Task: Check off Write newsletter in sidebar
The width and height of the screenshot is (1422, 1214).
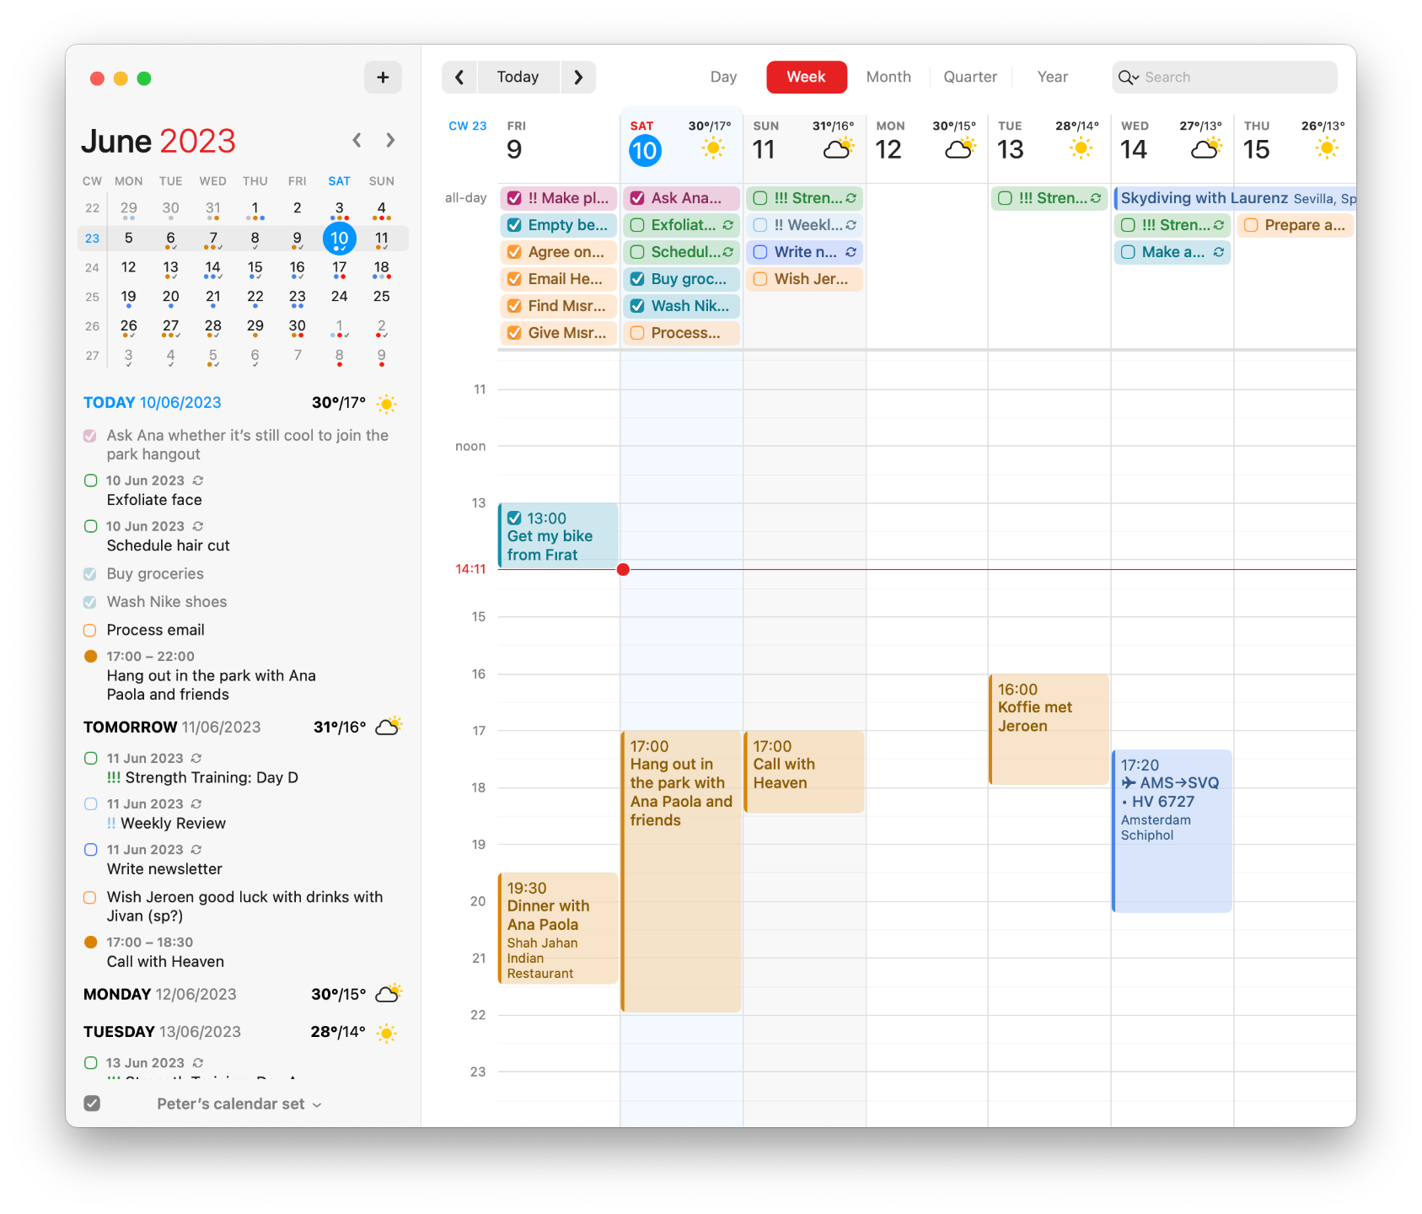Action: (90, 850)
